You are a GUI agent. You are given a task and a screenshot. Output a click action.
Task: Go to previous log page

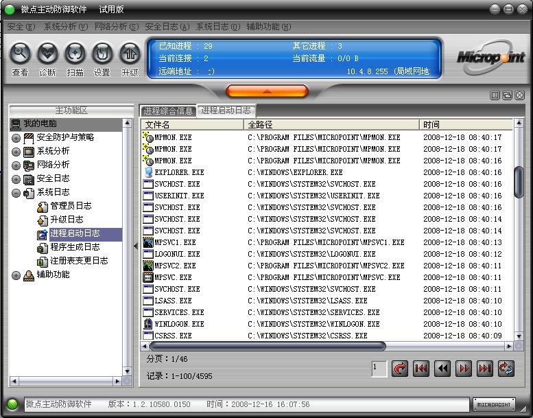coord(442,369)
